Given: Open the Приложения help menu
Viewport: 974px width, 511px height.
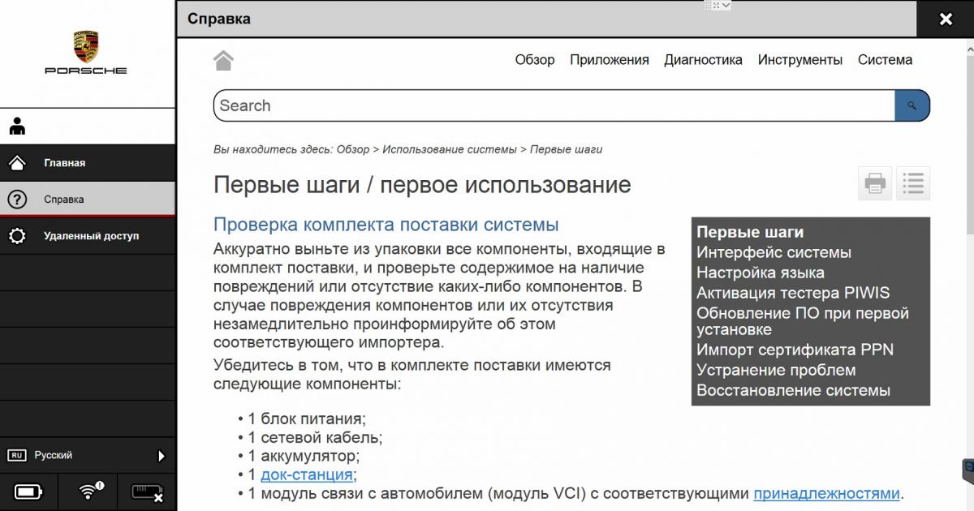Looking at the screenshot, I should (x=609, y=60).
